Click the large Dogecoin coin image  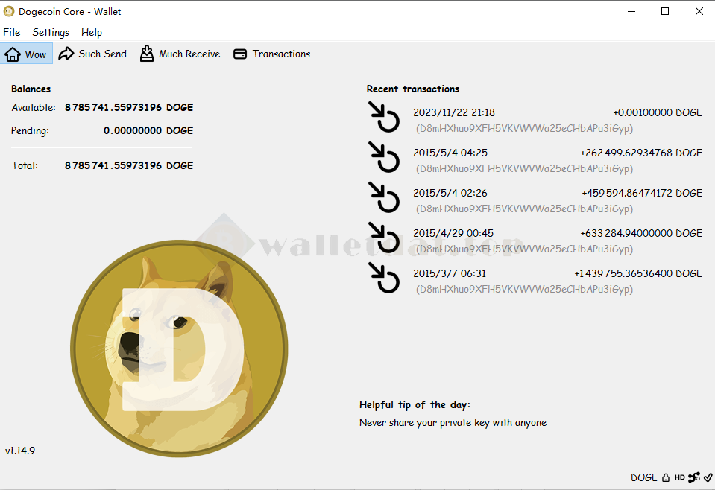point(179,347)
